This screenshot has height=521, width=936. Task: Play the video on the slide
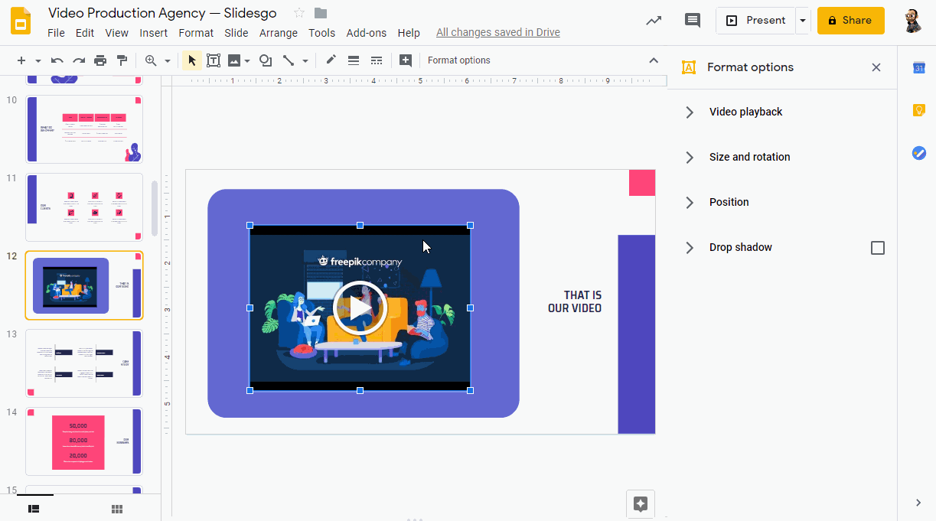click(x=360, y=308)
